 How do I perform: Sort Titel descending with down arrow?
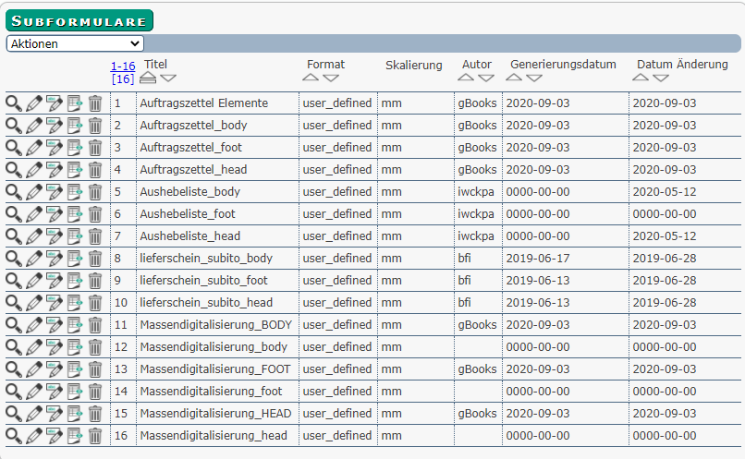[168, 78]
